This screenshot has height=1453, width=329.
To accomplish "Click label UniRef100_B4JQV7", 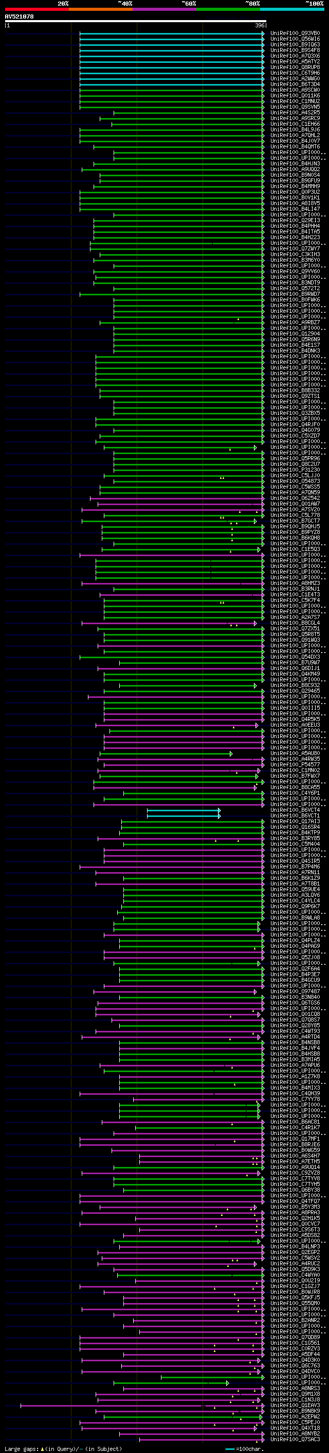I will 295,141.
